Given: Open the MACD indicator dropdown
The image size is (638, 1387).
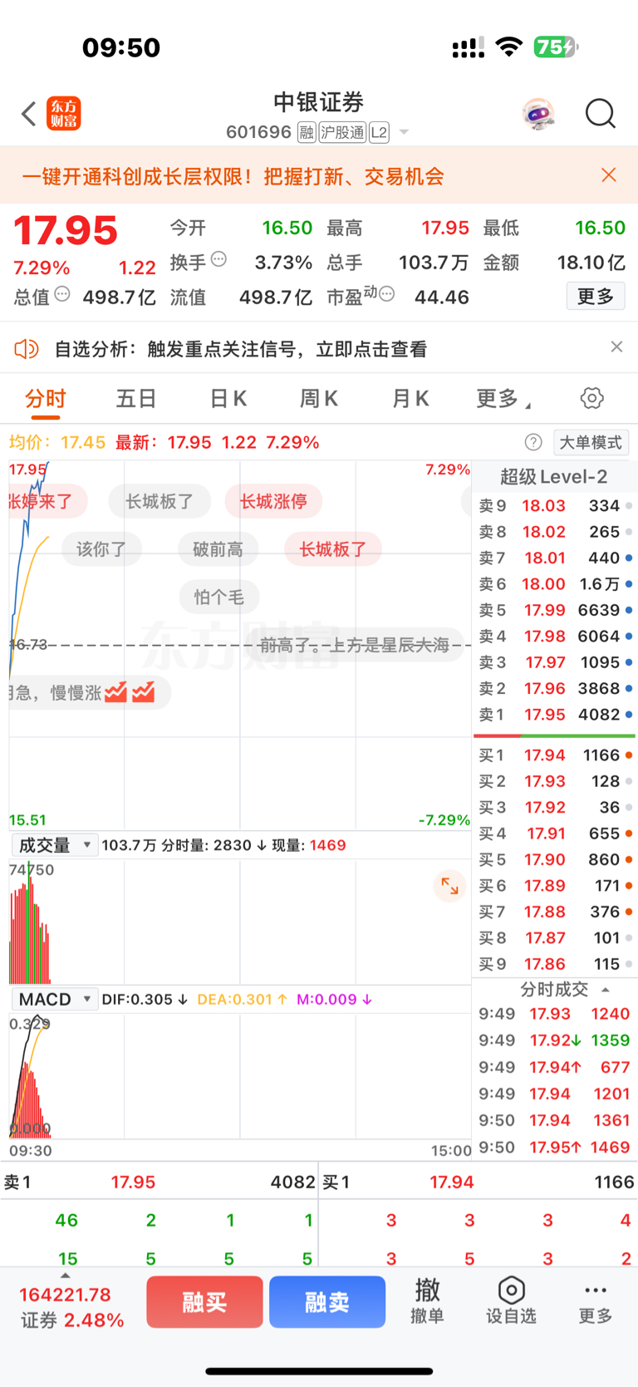Looking at the screenshot, I should [55, 999].
